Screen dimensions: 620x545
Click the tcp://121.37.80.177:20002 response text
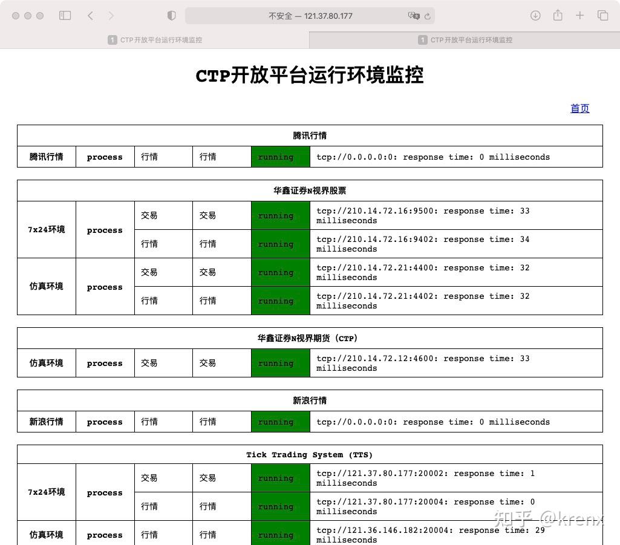click(x=425, y=478)
